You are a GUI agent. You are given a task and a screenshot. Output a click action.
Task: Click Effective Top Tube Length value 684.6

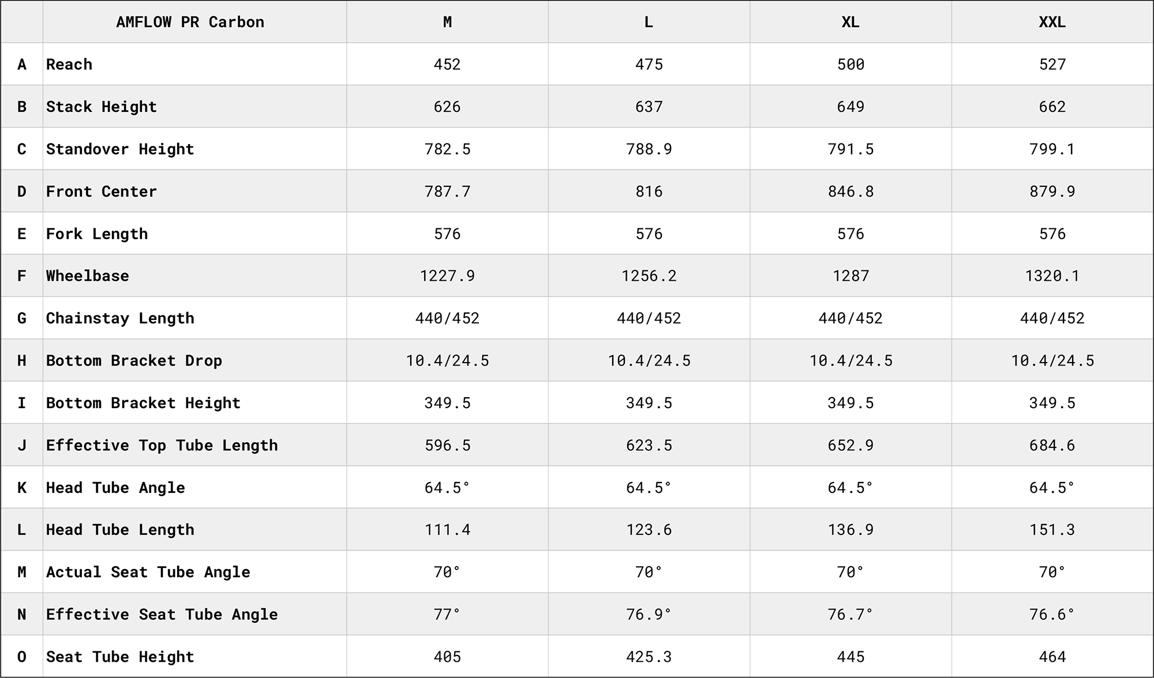[x=1052, y=445]
